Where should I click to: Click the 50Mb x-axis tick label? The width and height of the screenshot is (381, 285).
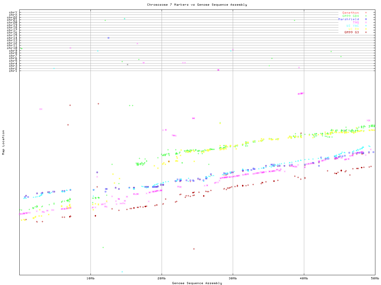point(375,278)
